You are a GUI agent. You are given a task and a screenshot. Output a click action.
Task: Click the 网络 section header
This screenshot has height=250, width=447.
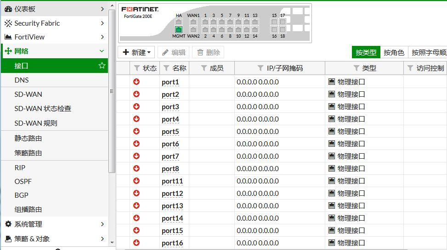[x=55, y=51]
